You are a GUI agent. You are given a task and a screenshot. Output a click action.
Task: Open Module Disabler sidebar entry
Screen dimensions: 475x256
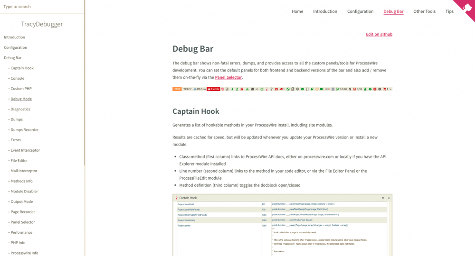[x=24, y=192]
